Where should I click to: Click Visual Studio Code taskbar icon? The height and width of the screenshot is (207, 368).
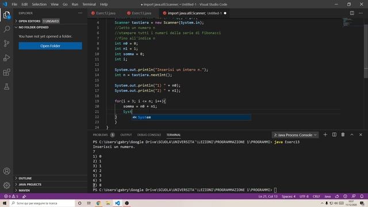pyautogui.click(x=117, y=203)
